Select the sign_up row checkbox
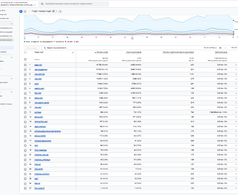The width and height of the screenshot is (238, 195). (x=25, y=183)
